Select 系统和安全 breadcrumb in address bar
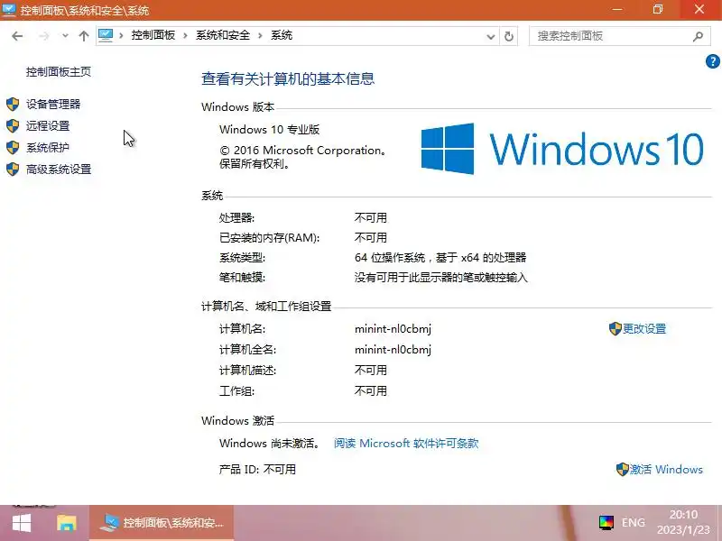Viewport: 722px width, 541px height. point(223,35)
